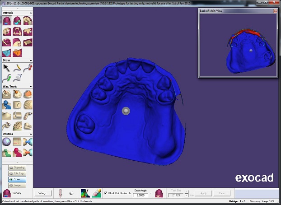Select the stipple texture wax tool
The width and height of the screenshot is (281, 205).
pyautogui.click(x=28, y=105)
